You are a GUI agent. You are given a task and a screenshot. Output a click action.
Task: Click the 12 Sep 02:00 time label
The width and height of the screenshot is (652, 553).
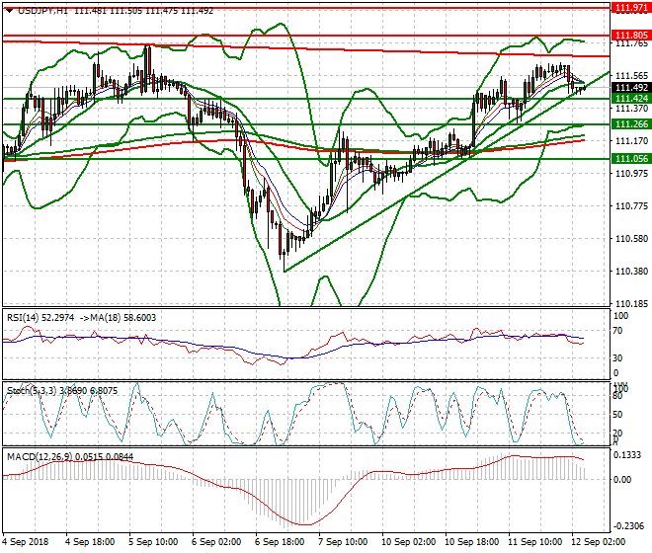coord(599,542)
